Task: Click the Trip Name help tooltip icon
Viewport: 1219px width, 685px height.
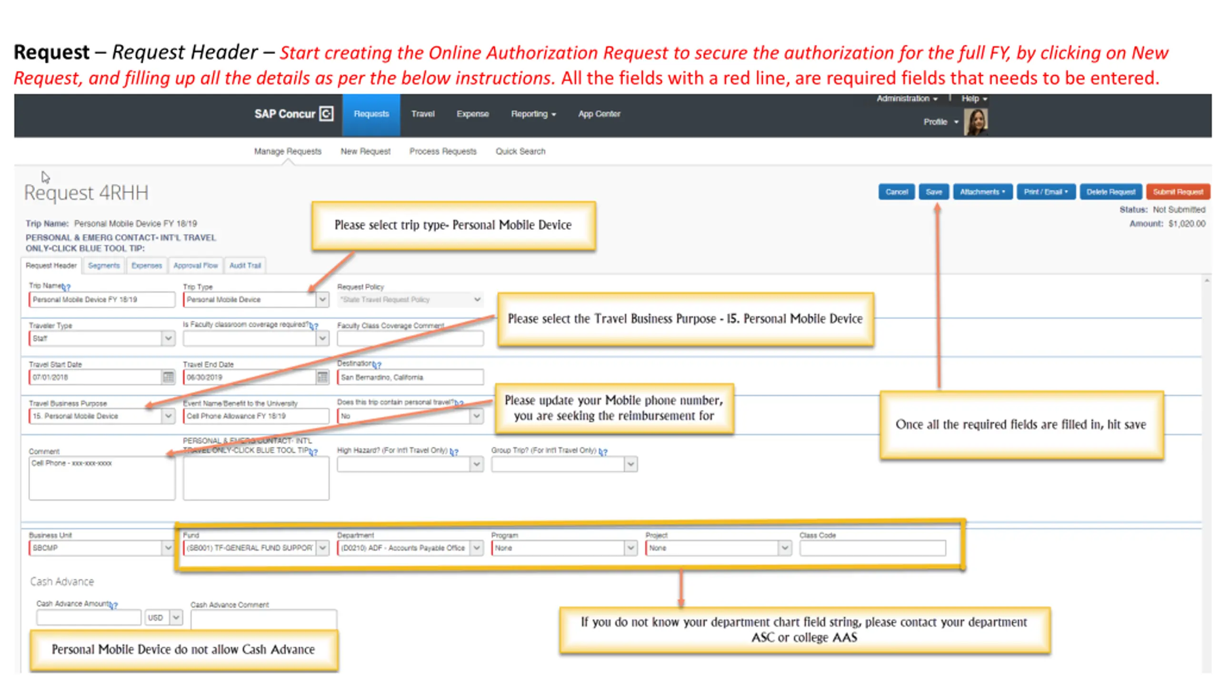Action: tap(67, 287)
